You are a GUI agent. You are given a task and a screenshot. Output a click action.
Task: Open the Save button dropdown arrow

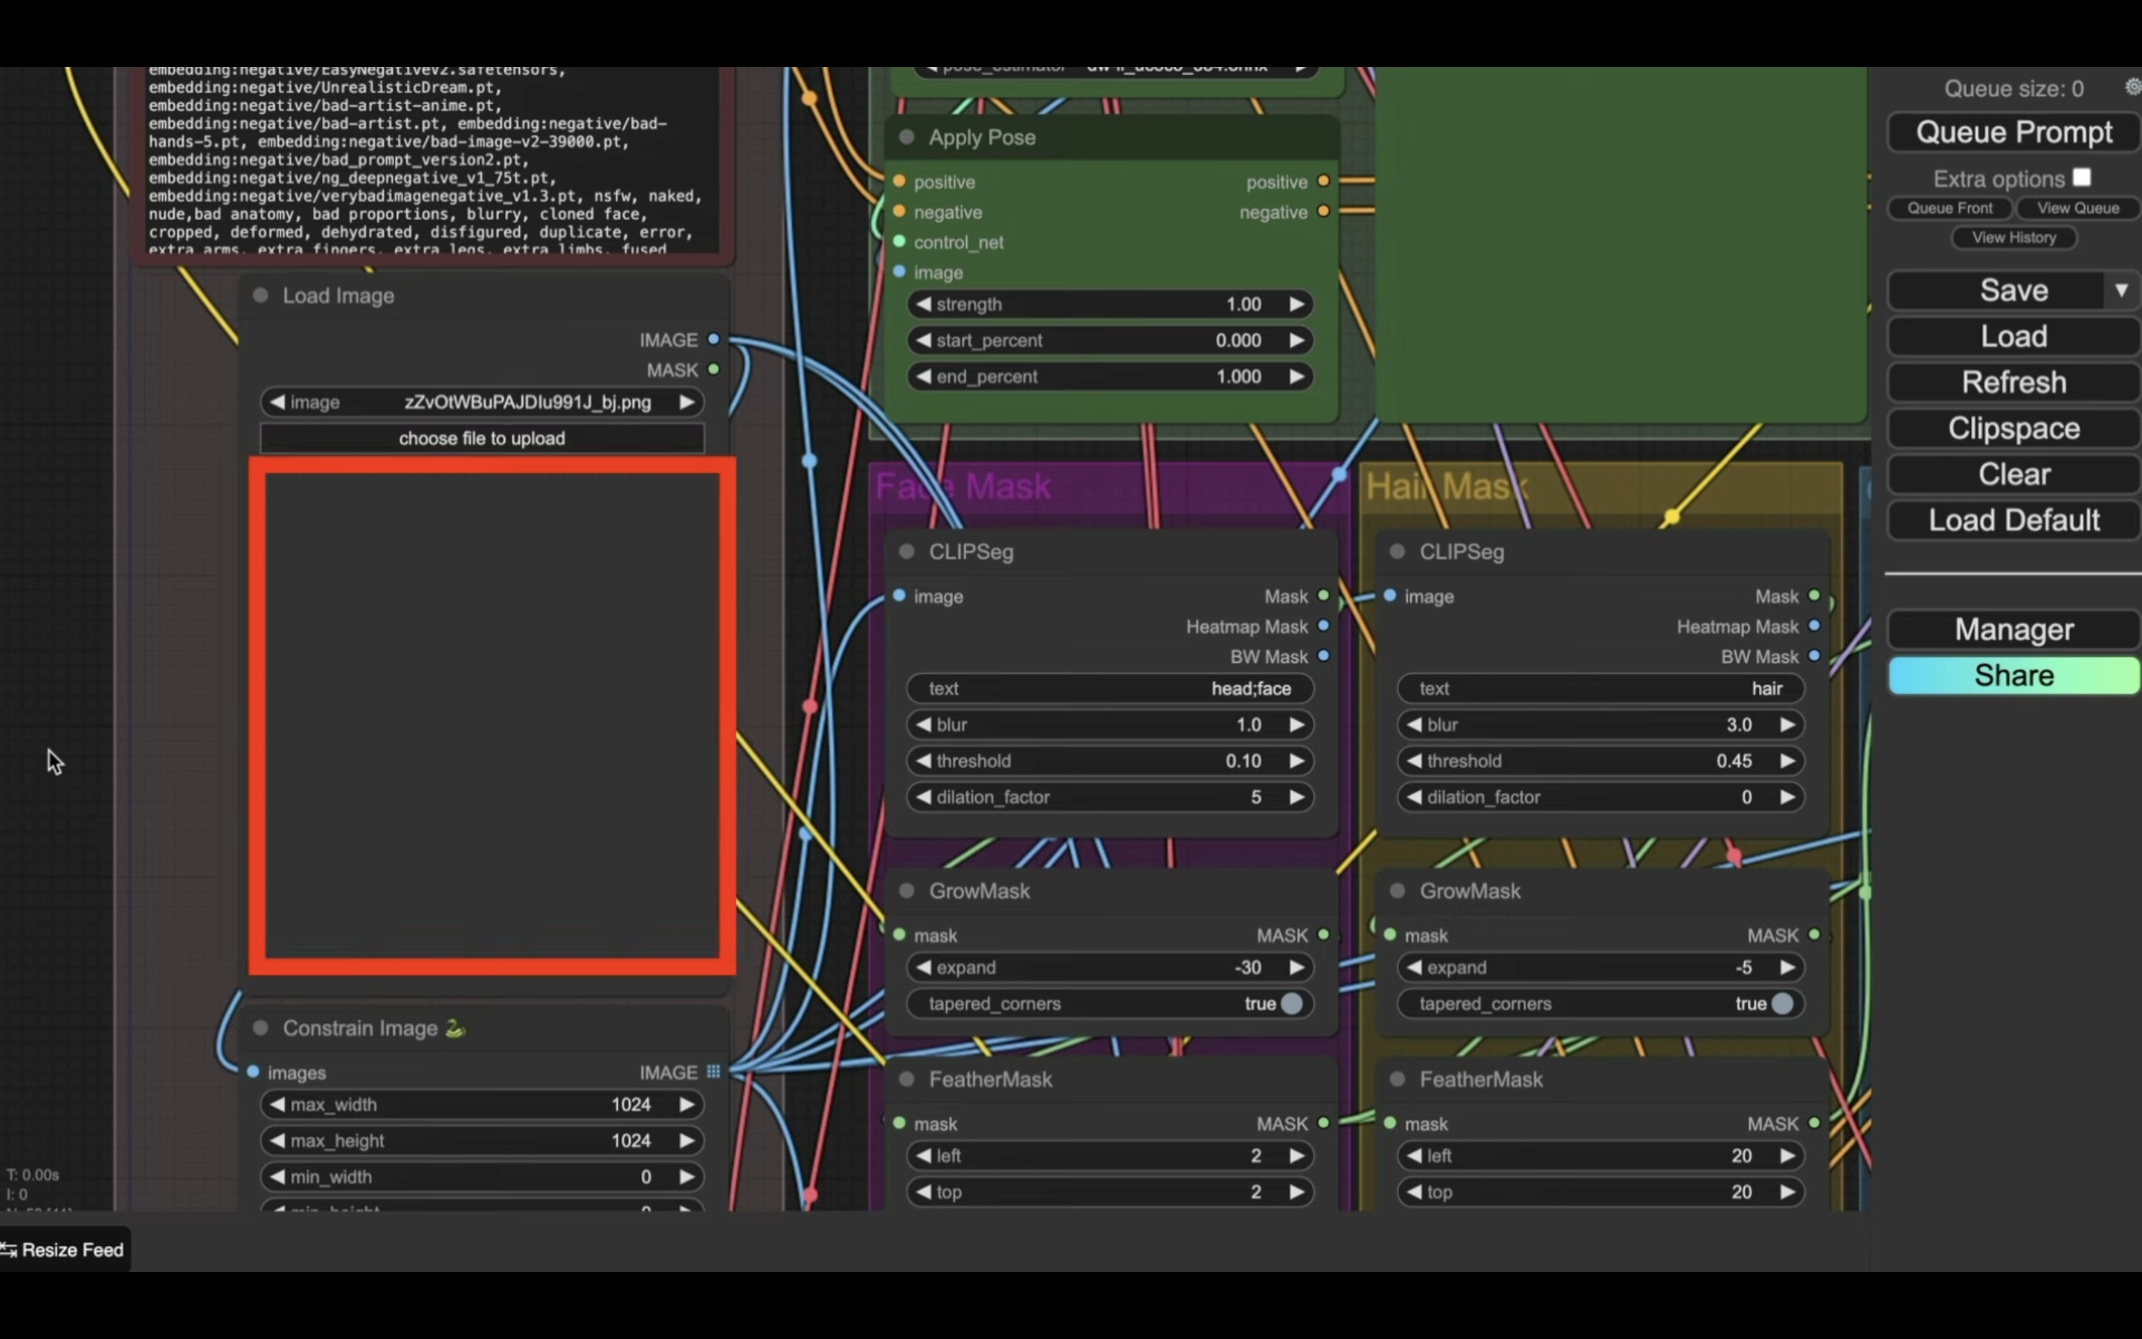coord(2120,290)
